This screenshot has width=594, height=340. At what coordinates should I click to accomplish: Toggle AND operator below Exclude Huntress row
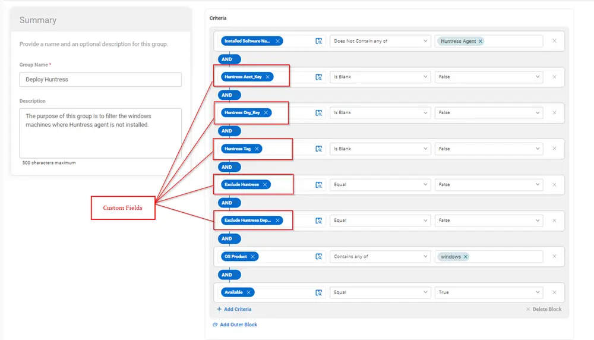[229, 203]
